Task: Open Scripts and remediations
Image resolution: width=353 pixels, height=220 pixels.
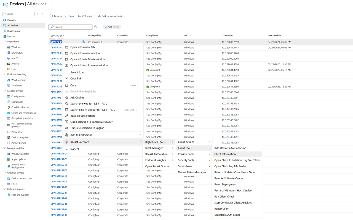Action: [23, 113]
